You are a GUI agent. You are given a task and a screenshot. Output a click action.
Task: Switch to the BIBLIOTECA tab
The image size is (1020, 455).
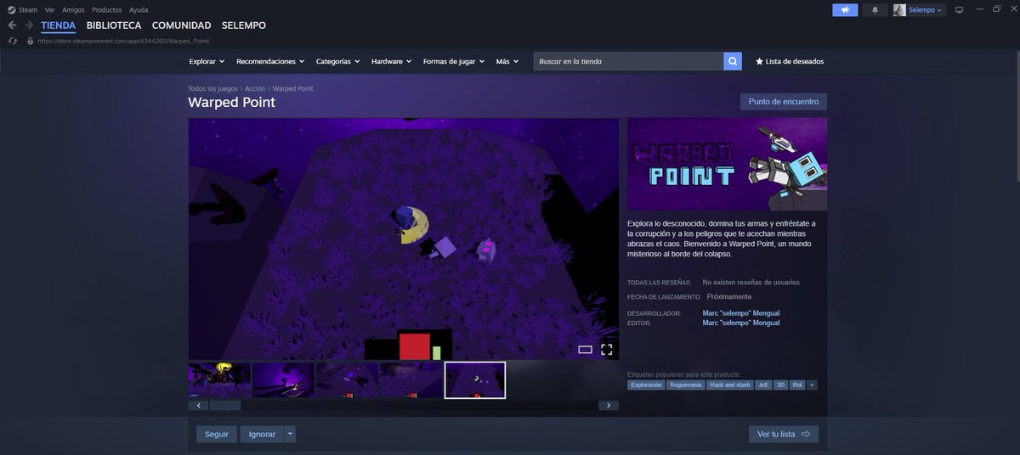(114, 25)
